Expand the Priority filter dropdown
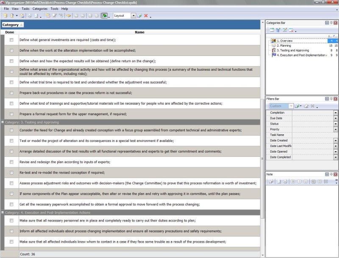This screenshot has height=258, width=339. pyautogui.click(x=336, y=129)
